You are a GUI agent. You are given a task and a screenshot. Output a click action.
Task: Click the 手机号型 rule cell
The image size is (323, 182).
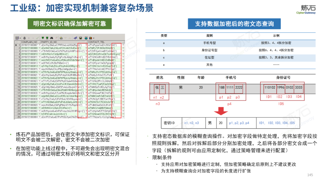click(x=209, y=43)
